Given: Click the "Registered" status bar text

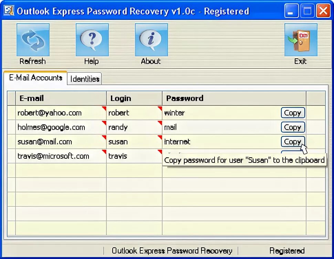Looking at the screenshot, I should click(287, 251).
